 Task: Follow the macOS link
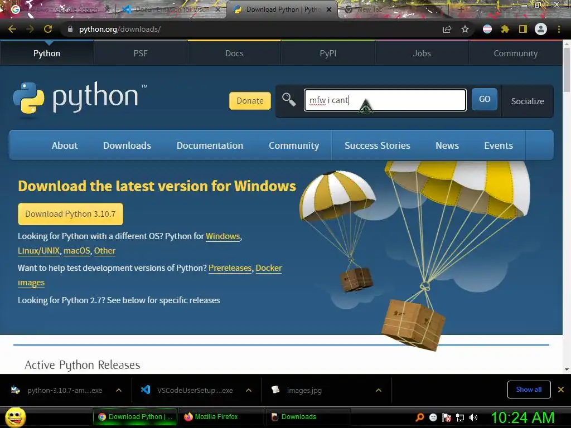pyautogui.click(x=76, y=251)
